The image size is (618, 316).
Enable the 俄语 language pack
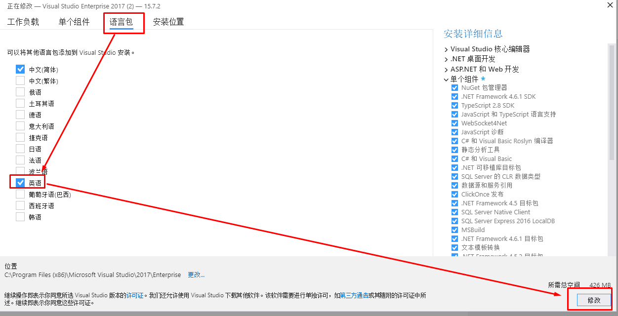pyautogui.click(x=20, y=92)
